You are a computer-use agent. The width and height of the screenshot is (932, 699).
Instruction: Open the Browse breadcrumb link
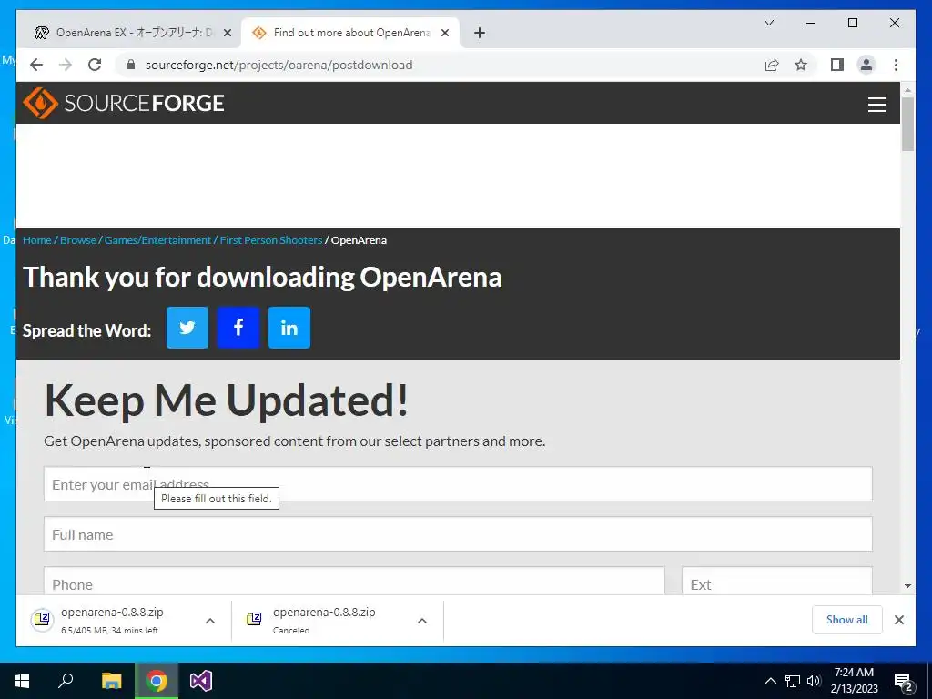pyautogui.click(x=78, y=240)
